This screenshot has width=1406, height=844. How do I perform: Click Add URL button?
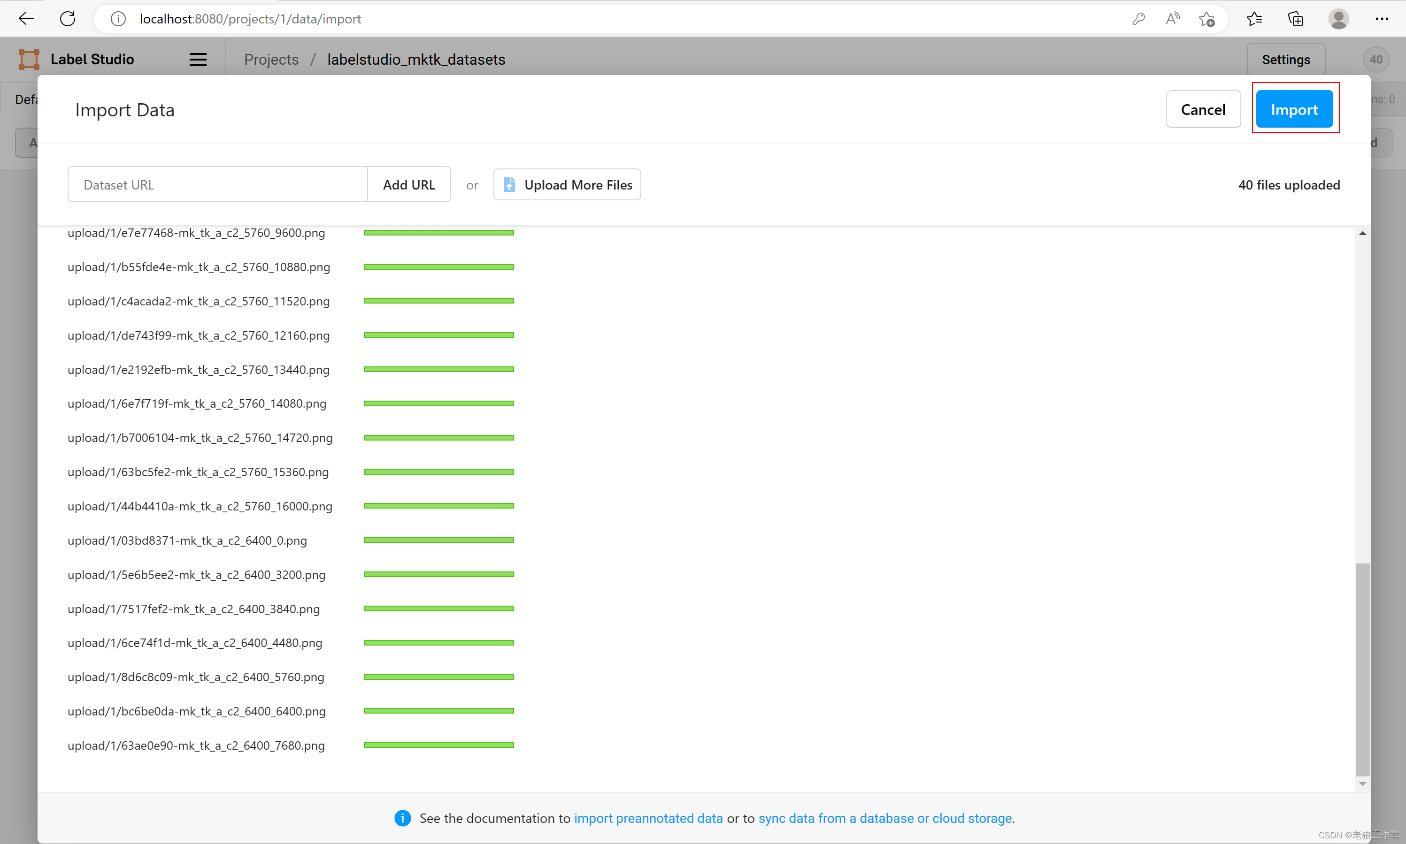(x=408, y=184)
